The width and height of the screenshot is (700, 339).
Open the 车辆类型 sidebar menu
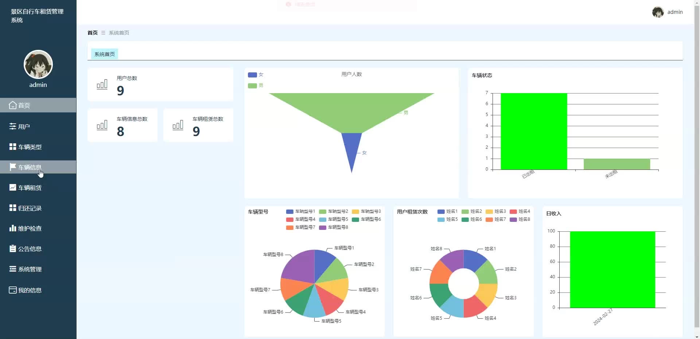click(x=38, y=147)
